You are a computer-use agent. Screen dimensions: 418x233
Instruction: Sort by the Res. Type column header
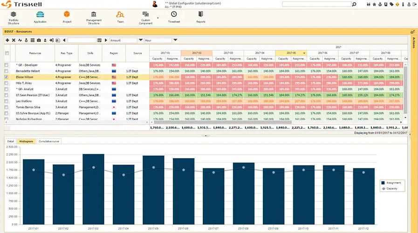[66, 53]
